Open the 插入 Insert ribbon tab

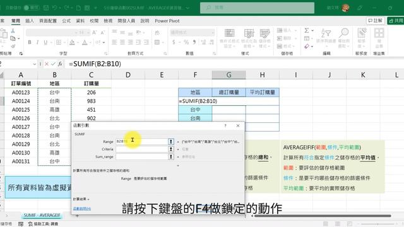30,21
